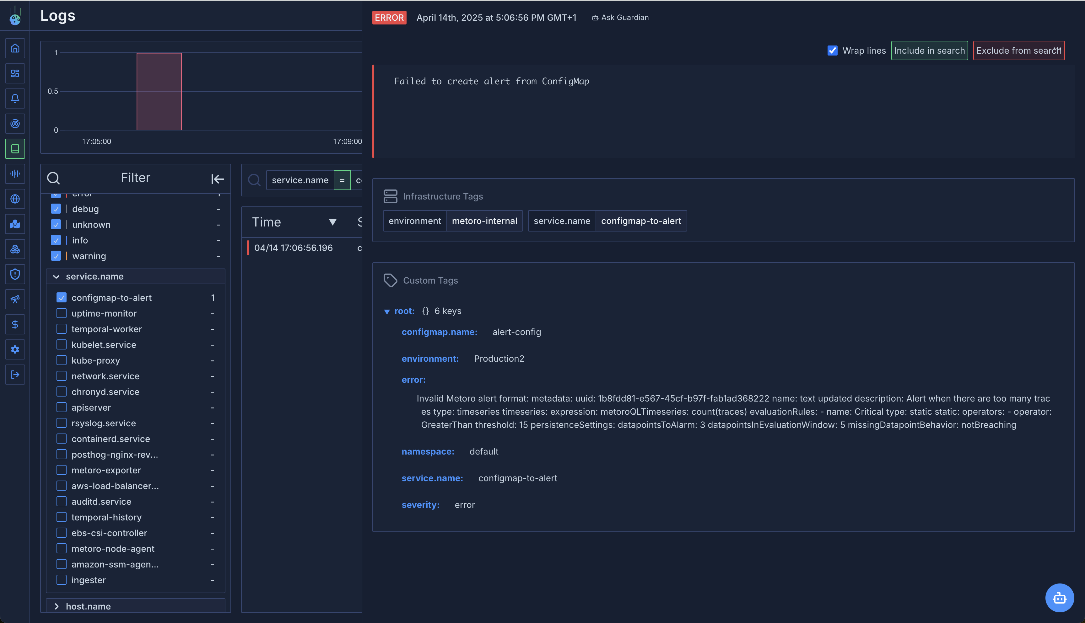Collapse the root JSON tree node
Viewport: 1085px width, 623px height.
(x=387, y=311)
